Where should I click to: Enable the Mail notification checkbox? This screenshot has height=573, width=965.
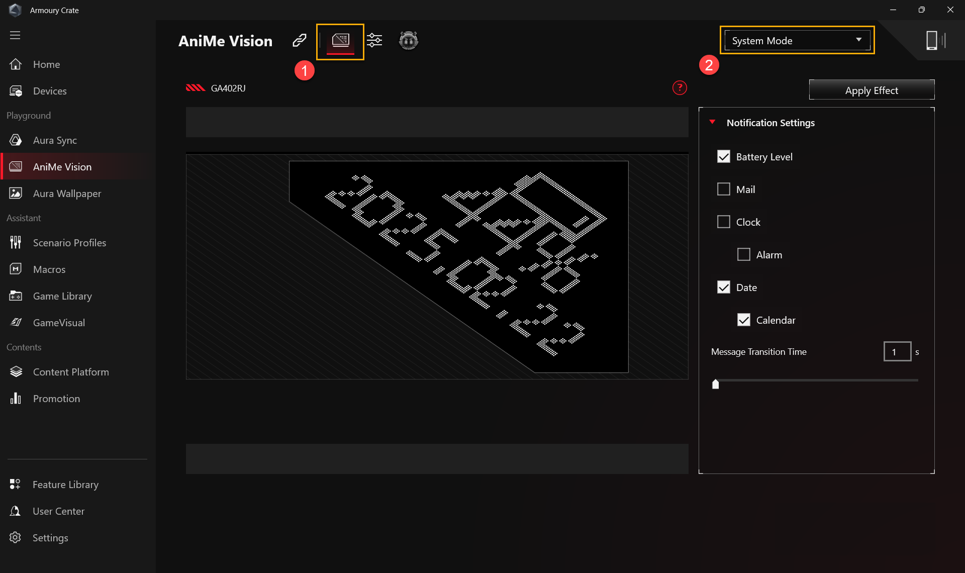pos(723,189)
